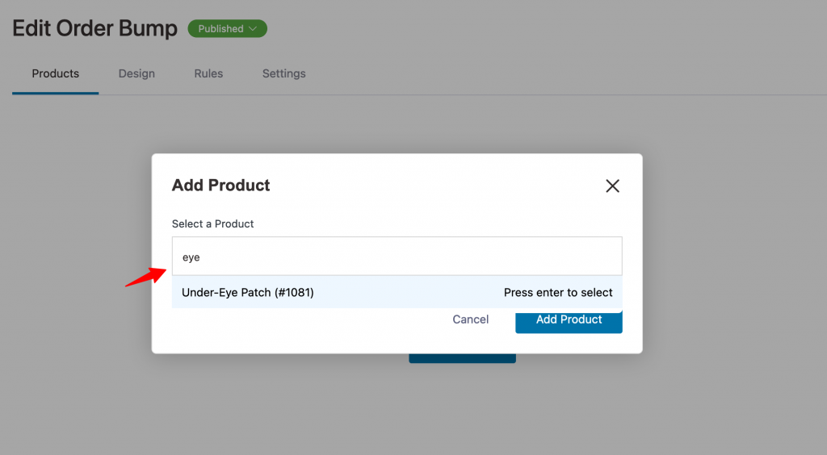Click the "Press enter to select" hint
827x455 pixels.
coord(558,292)
